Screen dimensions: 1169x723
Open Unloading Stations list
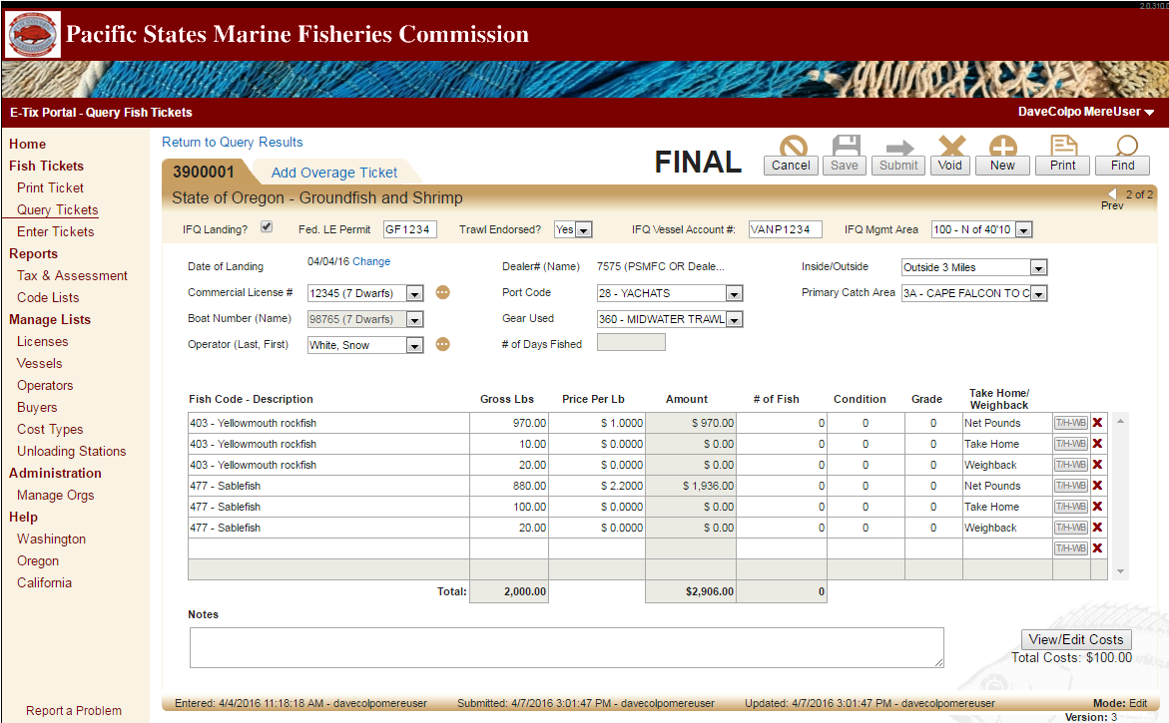click(x=72, y=451)
